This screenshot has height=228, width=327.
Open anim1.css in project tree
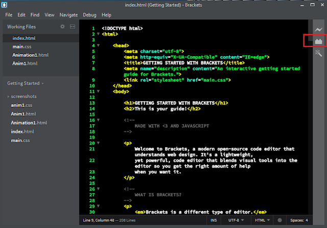21,105
